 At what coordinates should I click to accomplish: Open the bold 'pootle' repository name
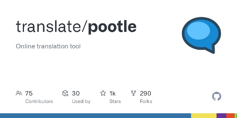click(x=112, y=27)
